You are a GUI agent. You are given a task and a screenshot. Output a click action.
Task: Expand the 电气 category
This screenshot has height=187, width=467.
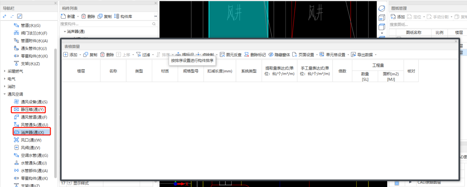[5, 79]
